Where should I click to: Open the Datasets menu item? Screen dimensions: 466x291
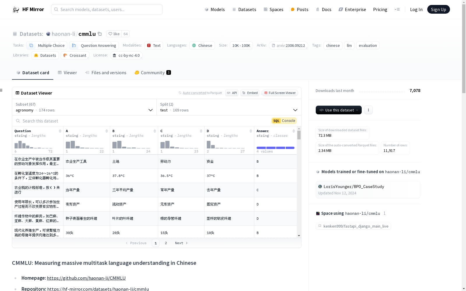tap(244, 9)
